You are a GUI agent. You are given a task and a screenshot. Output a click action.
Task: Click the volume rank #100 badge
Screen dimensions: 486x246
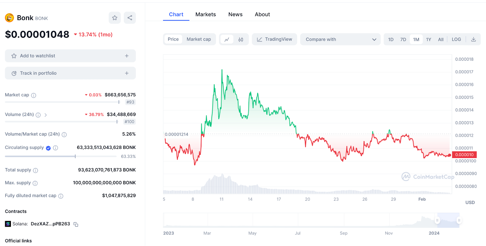click(129, 122)
